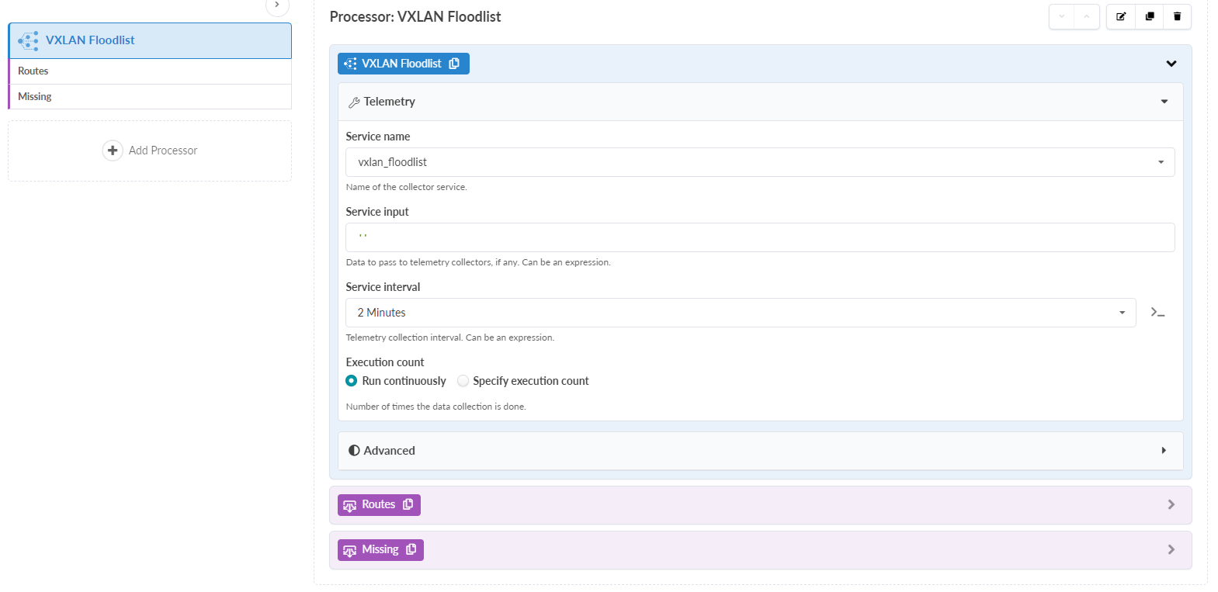
Task: Open the Service interval 2 Minutes dropdown
Action: tap(740, 313)
